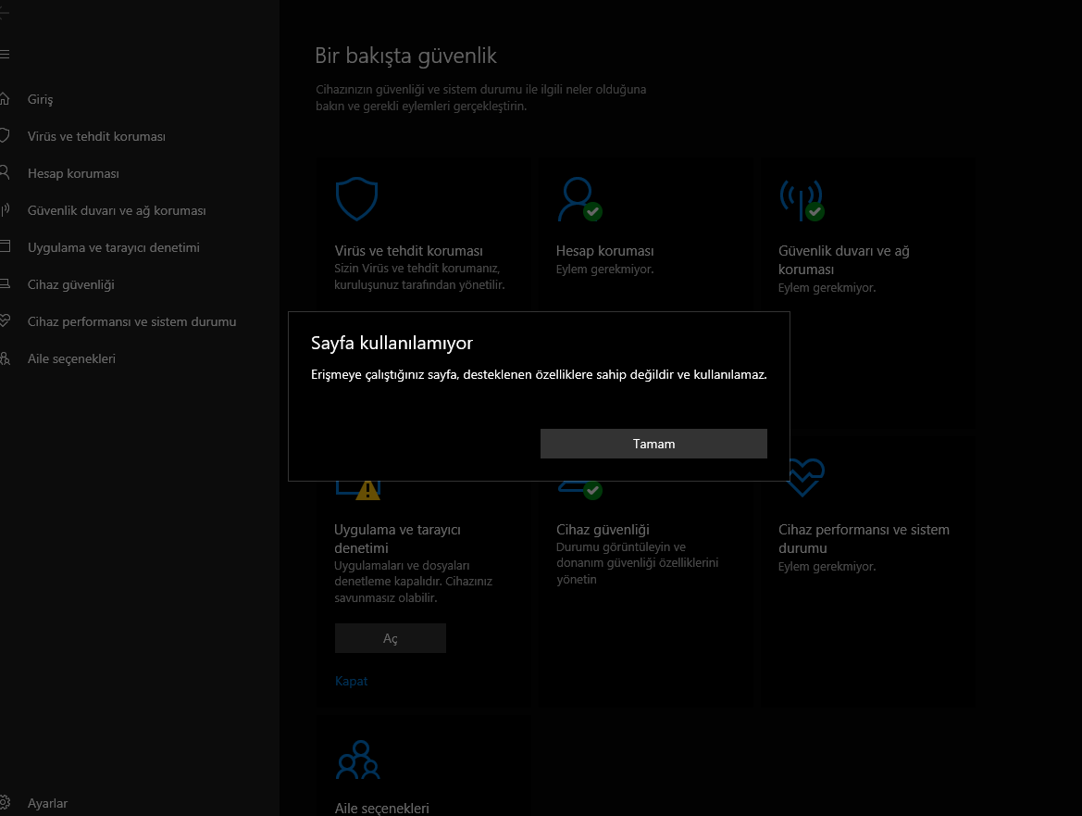Screen dimensions: 1082x816
Task: Click the Kapat link
Action: point(351,681)
